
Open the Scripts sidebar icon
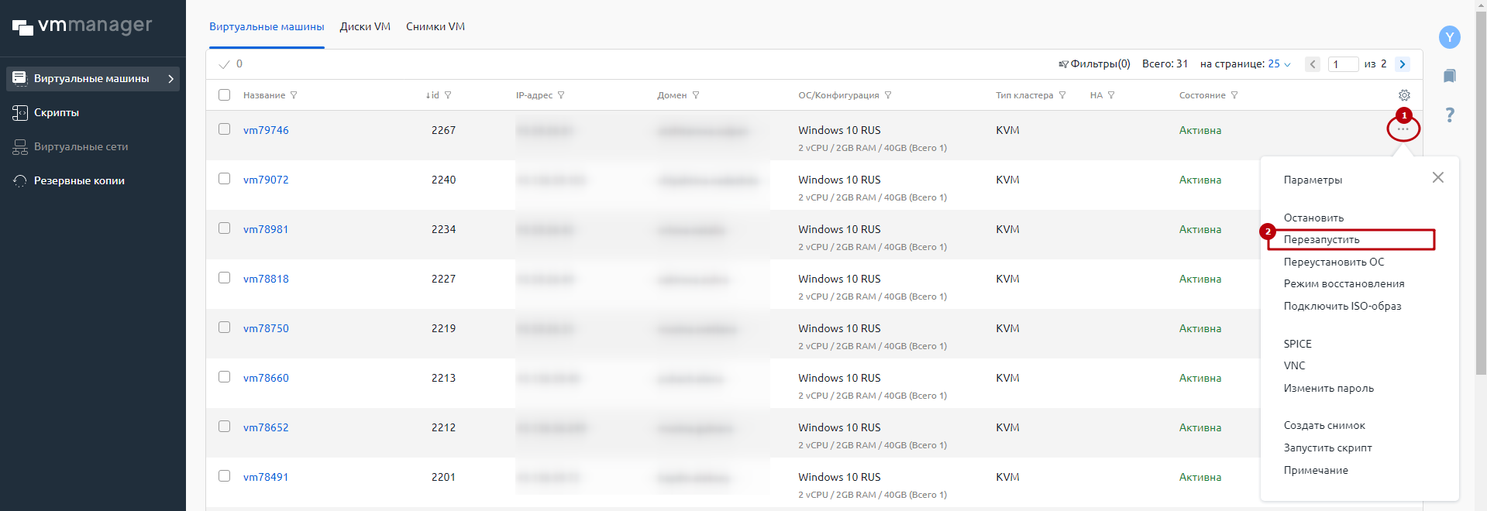20,113
